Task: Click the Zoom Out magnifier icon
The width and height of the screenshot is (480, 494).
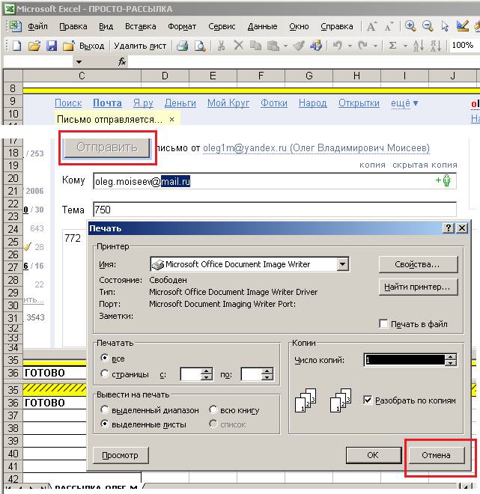Action: point(428,26)
